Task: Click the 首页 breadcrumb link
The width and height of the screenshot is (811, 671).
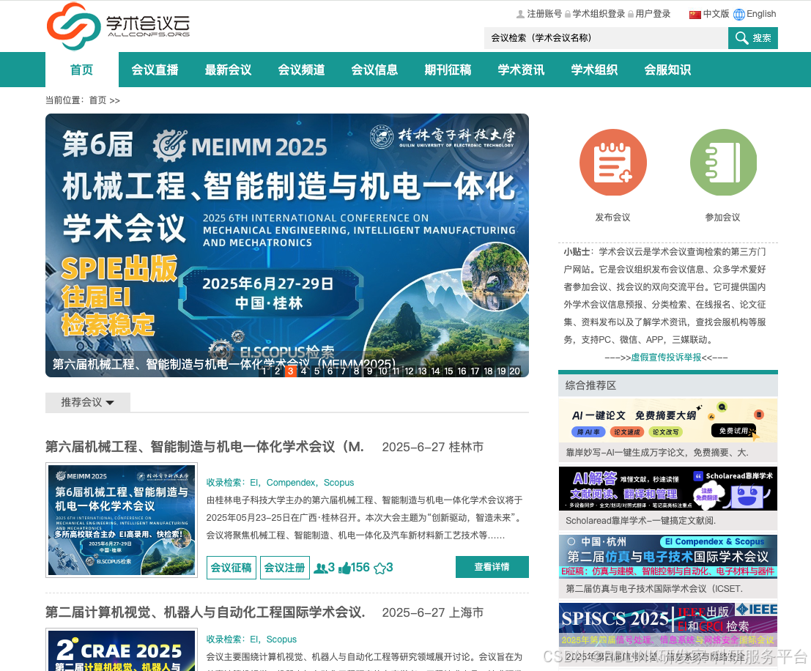Action: click(97, 100)
